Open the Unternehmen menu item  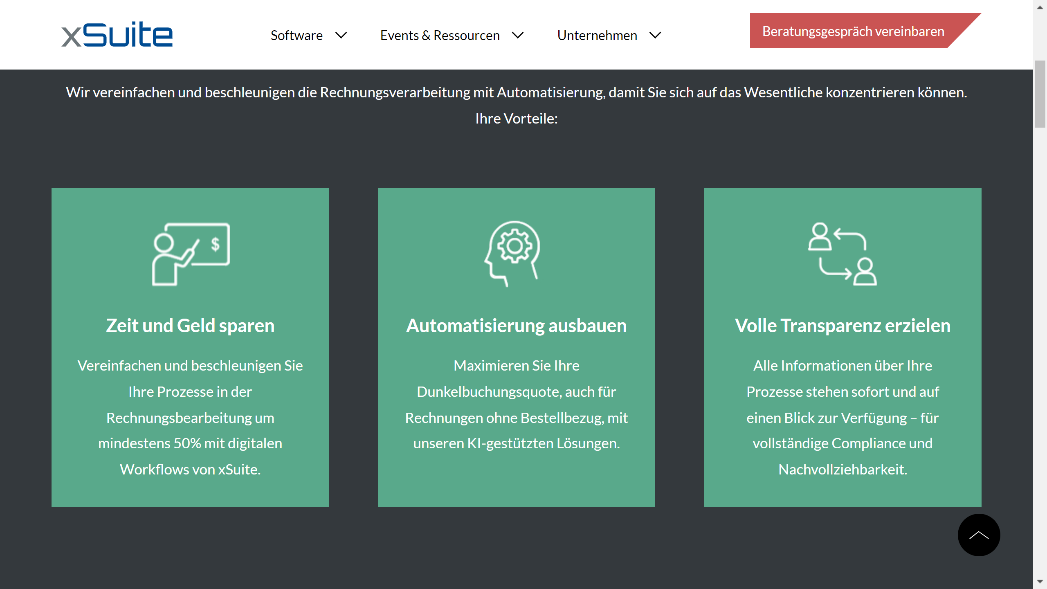point(597,36)
